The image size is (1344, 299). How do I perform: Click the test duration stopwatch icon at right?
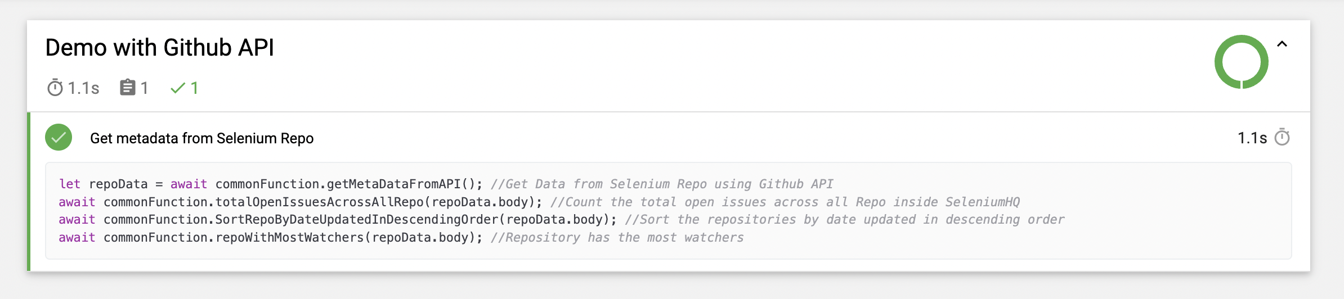[x=1282, y=138]
